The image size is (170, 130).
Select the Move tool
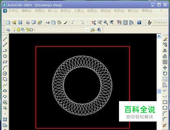165,68
